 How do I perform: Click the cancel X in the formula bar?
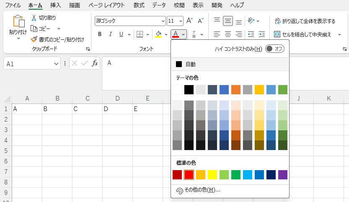(x=75, y=63)
